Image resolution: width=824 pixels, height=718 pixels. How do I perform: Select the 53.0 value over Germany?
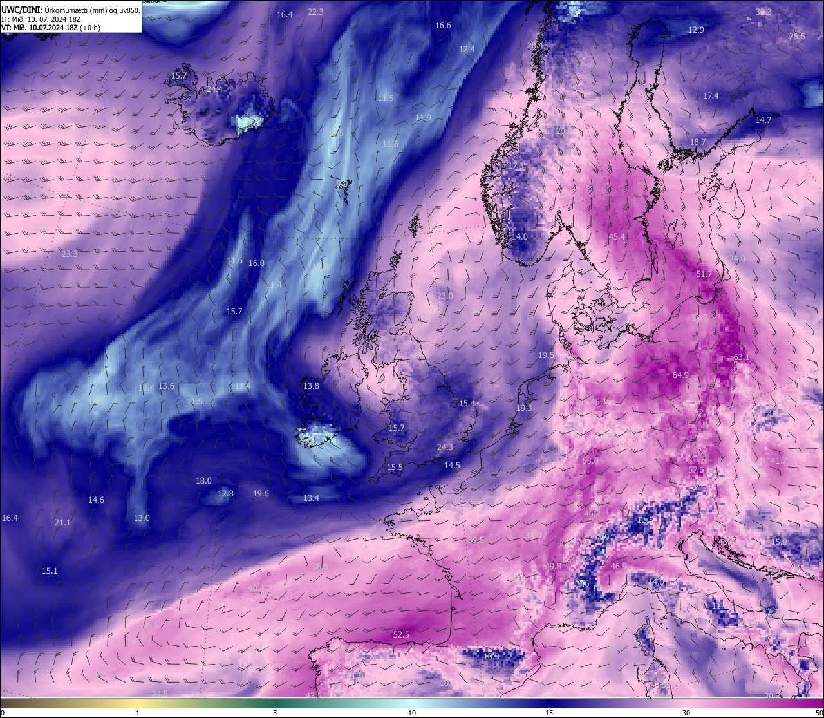pos(590,461)
